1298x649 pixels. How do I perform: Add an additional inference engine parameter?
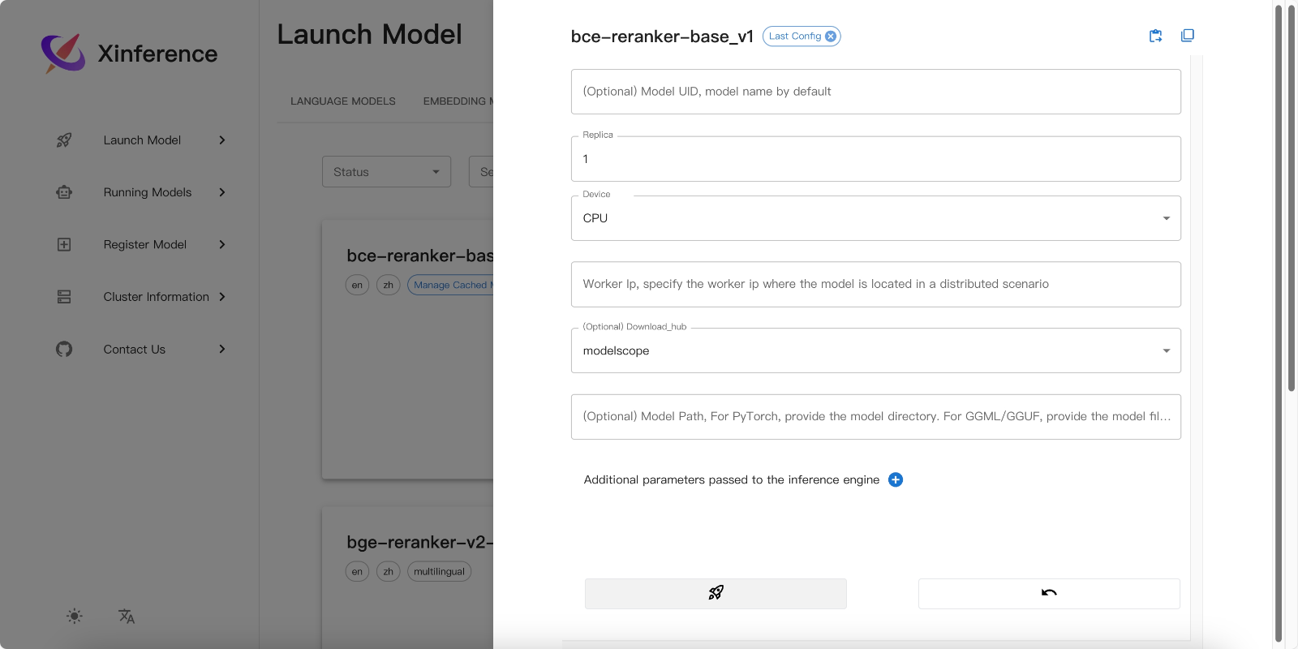click(x=896, y=479)
